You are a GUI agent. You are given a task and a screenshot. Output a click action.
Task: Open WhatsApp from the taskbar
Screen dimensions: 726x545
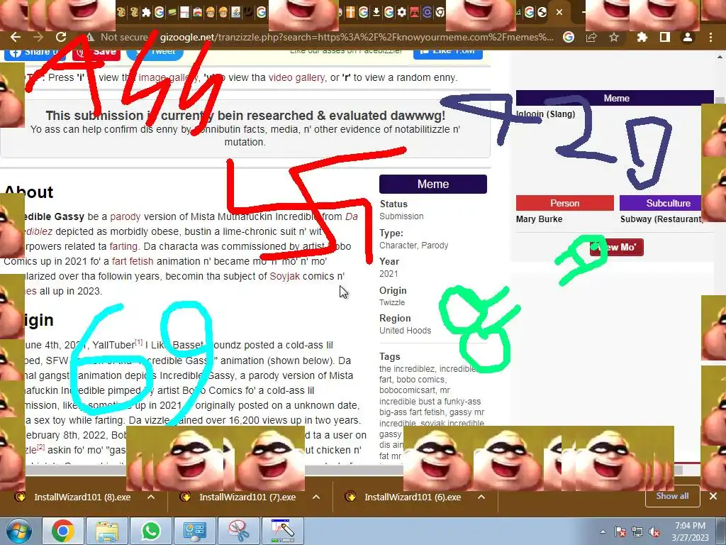pyautogui.click(x=151, y=531)
